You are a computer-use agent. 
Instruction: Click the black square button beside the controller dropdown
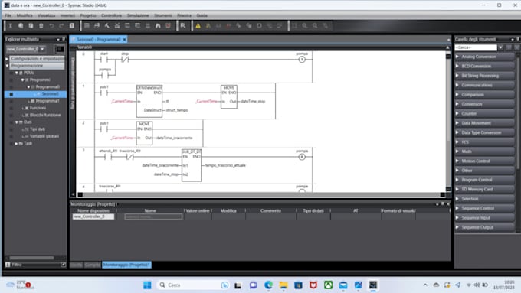point(60,49)
